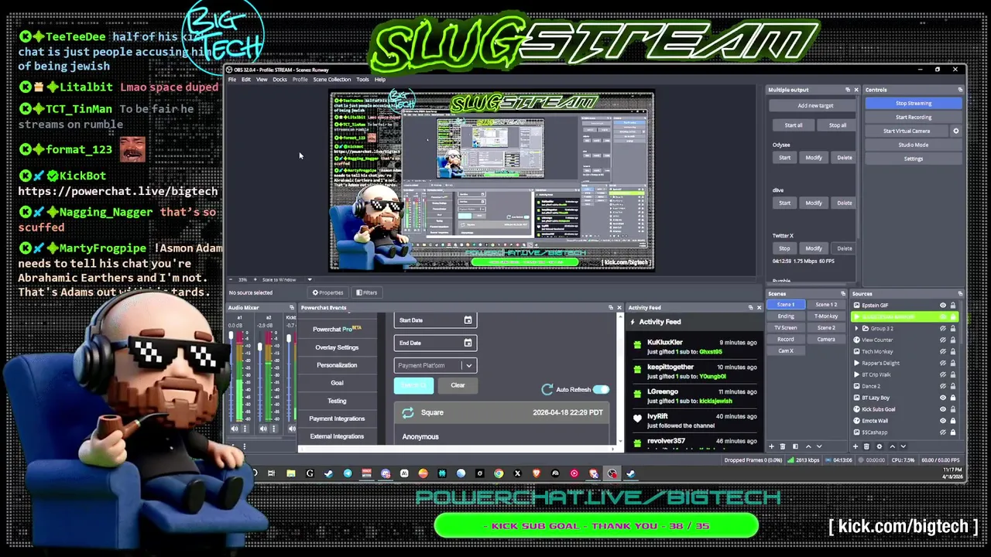
Task: Clear the Powerchat event filters
Action: click(x=458, y=385)
